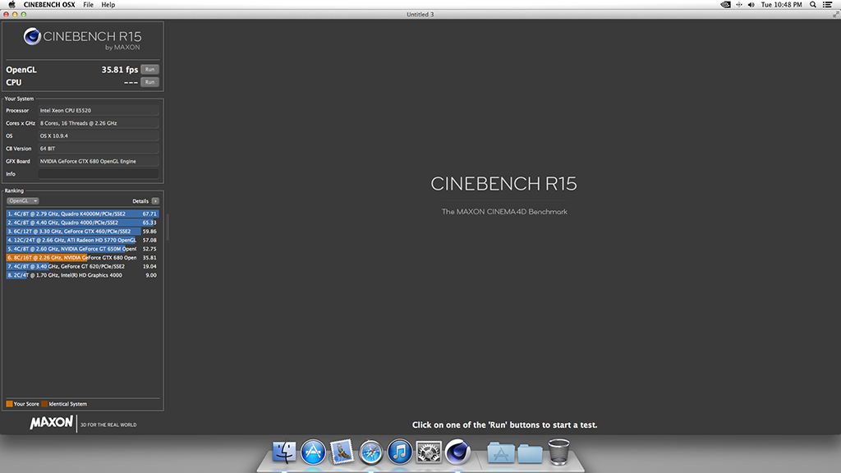Open Spotlight search in menu bar
Image resolution: width=841 pixels, height=473 pixels.
pos(813,5)
